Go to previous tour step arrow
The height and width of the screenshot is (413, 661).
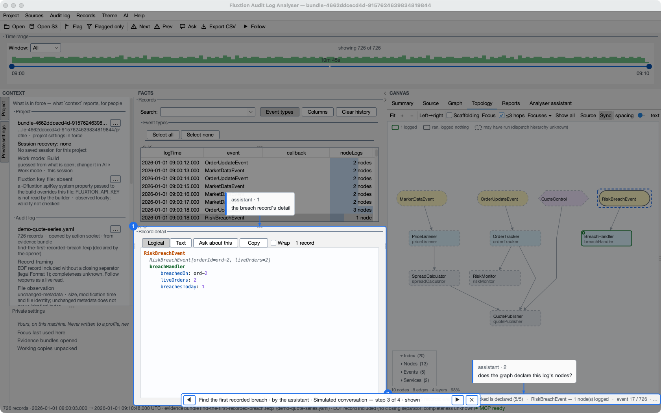[x=189, y=400]
